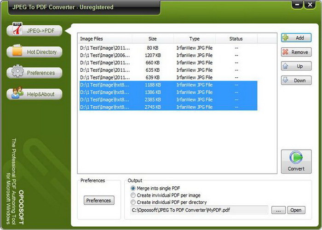The width and height of the screenshot is (322, 230).
Task: Sort by the Size column header
Action: pyautogui.click(x=153, y=39)
